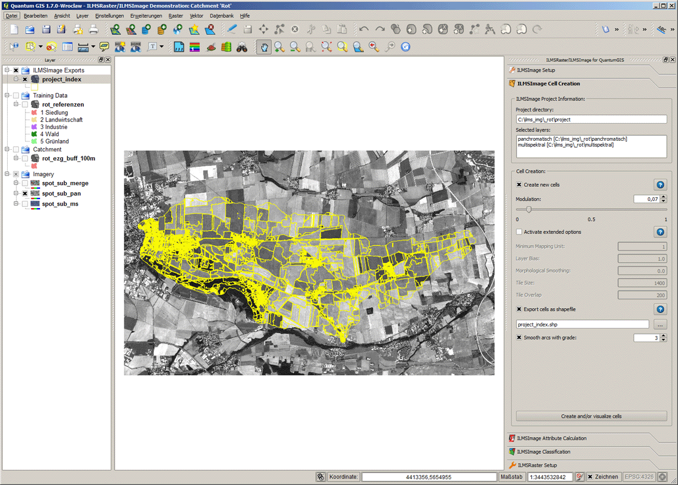Toggle visibility of spot_sub_pan layer

[25, 193]
